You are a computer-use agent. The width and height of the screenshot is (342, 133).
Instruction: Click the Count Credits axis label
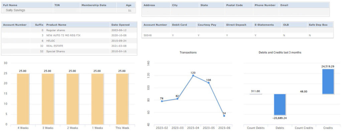point(304,128)
